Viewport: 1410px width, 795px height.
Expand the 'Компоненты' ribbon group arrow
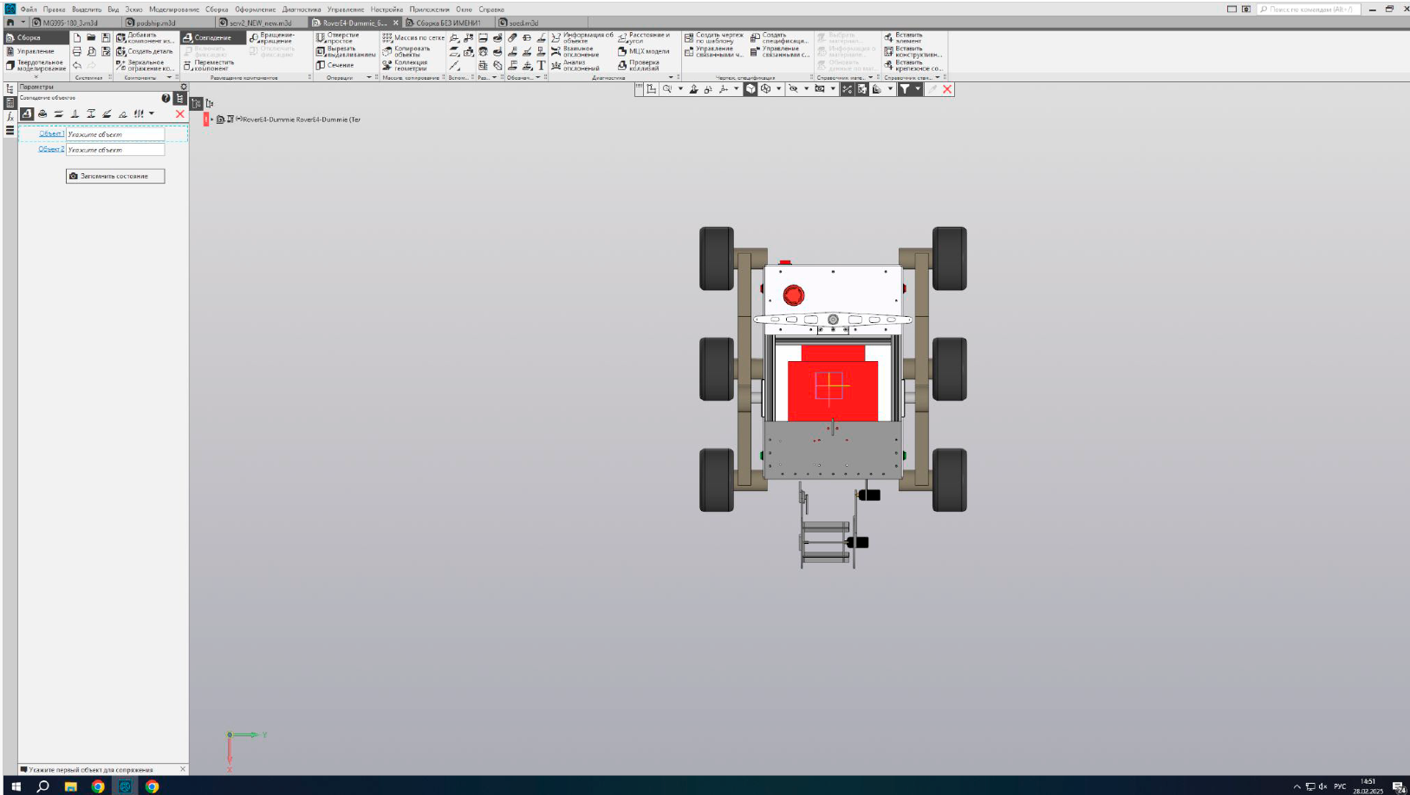[x=169, y=78]
